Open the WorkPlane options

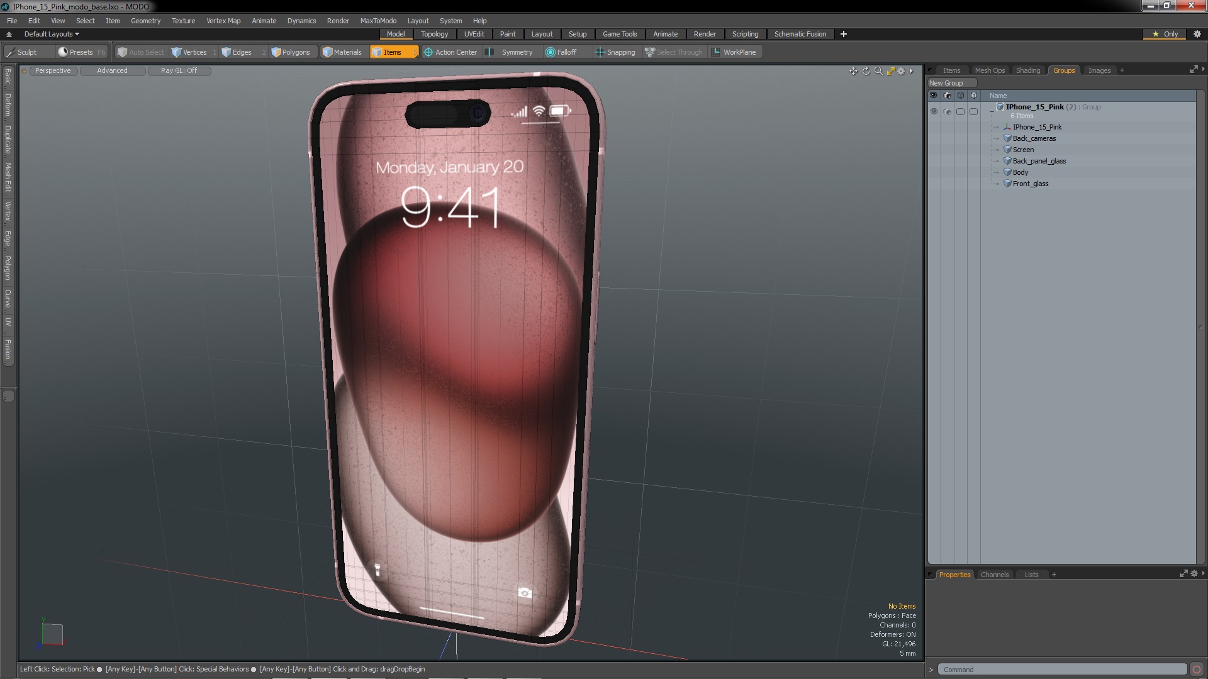coord(734,52)
